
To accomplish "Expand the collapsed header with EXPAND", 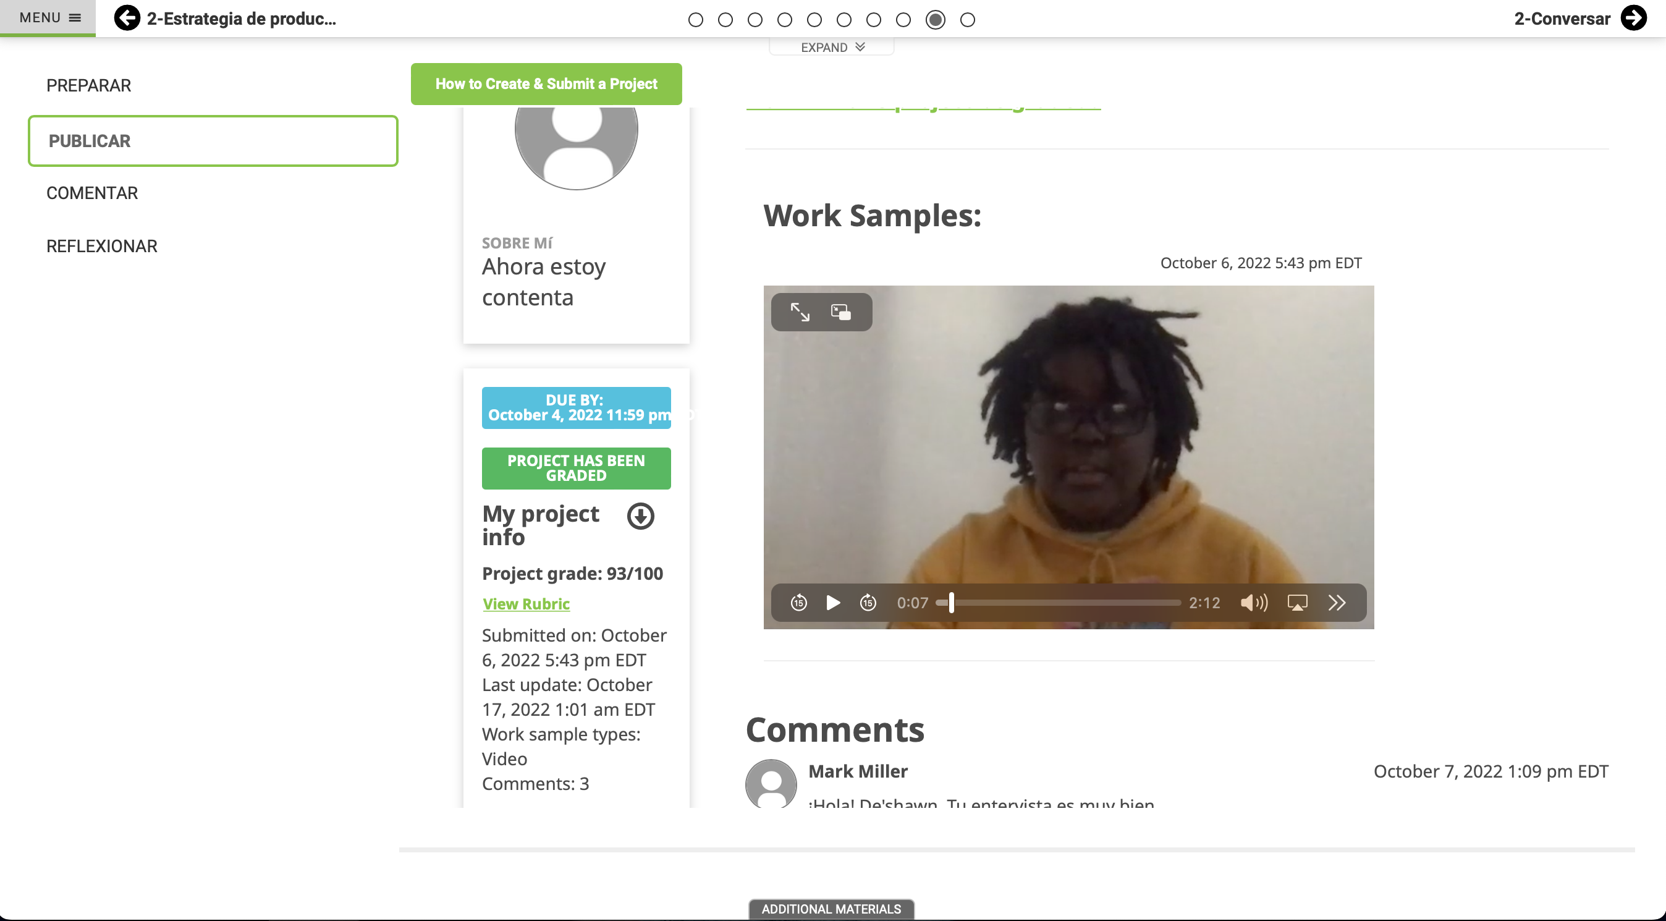I will [832, 47].
